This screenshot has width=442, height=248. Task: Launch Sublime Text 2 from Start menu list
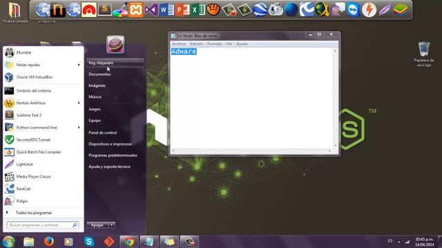click(x=43, y=115)
